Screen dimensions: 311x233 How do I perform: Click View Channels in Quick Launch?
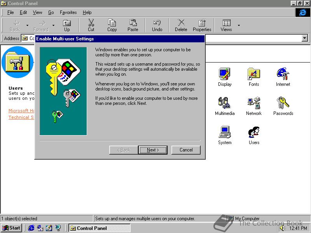tap(58, 228)
